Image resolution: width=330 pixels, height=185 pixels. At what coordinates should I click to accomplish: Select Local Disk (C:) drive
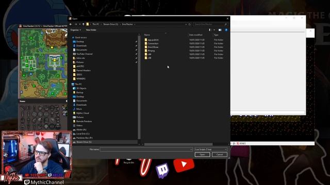point(82,134)
